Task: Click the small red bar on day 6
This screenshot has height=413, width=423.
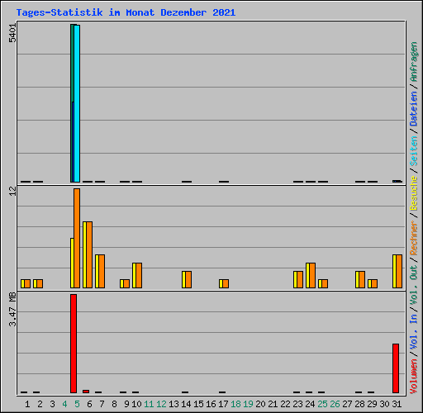Action: (86, 392)
